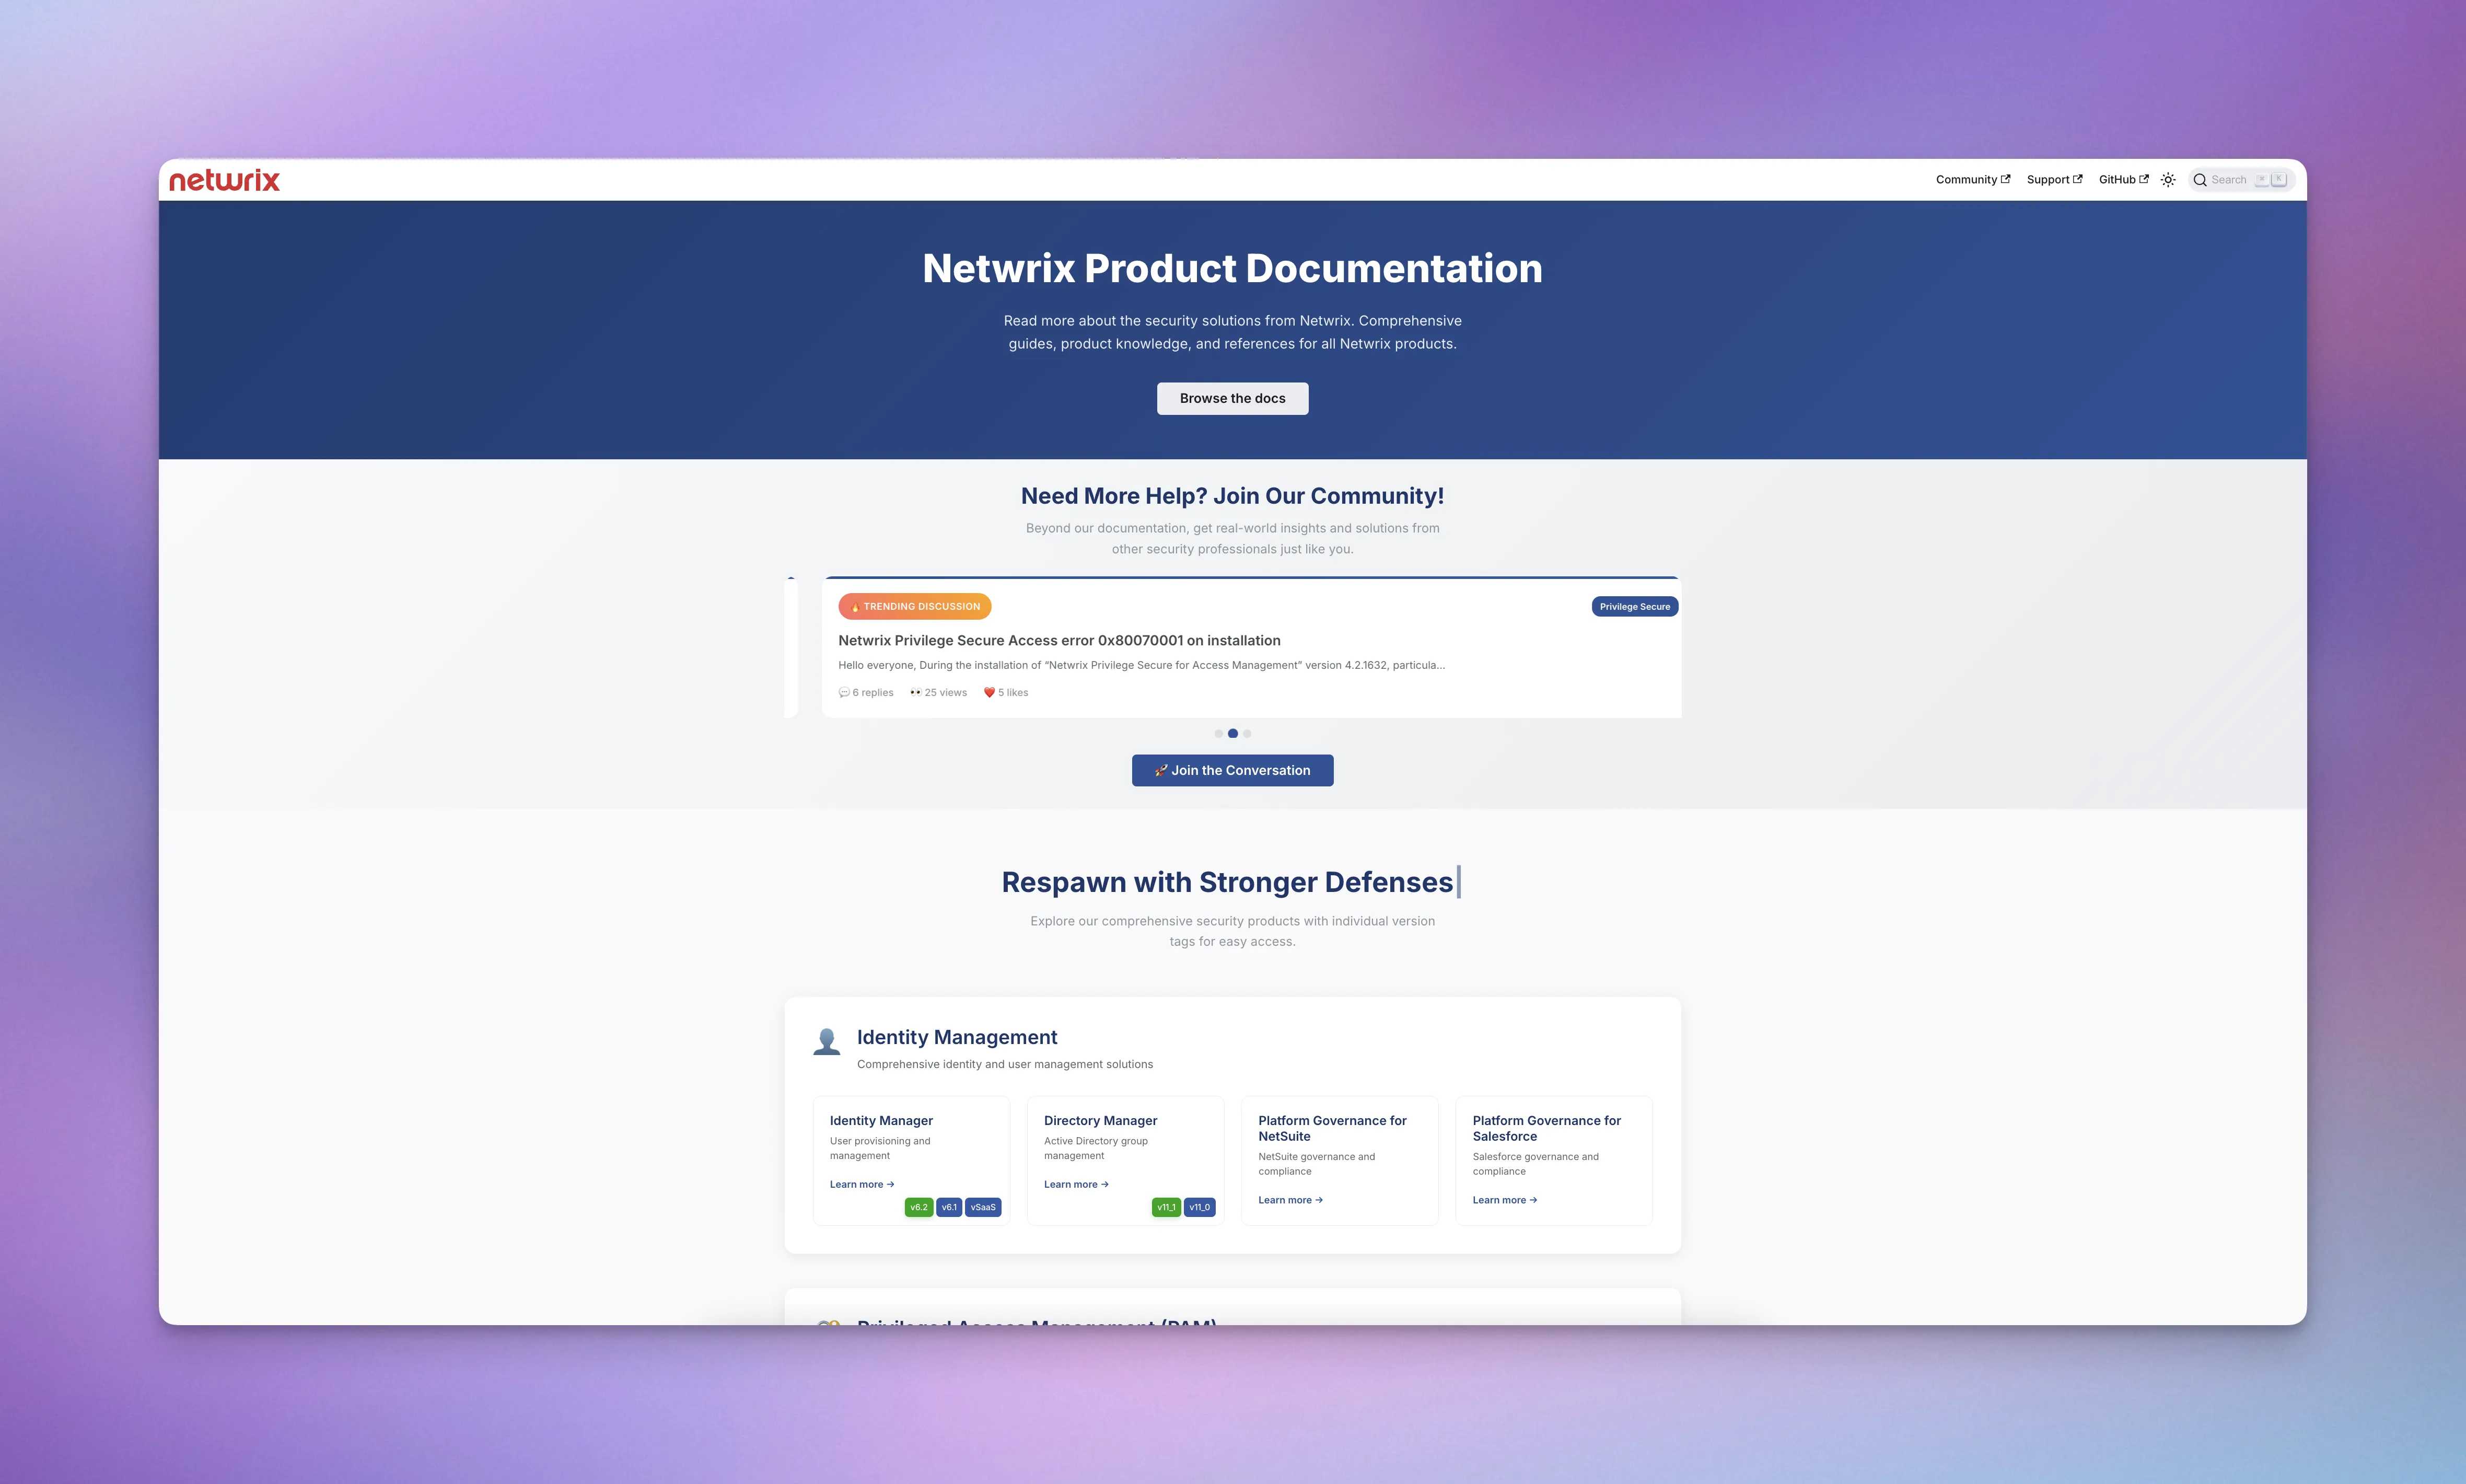Click the Trending Discussion flame badge
Screen dimensions: 2466x1484
click(914, 606)
